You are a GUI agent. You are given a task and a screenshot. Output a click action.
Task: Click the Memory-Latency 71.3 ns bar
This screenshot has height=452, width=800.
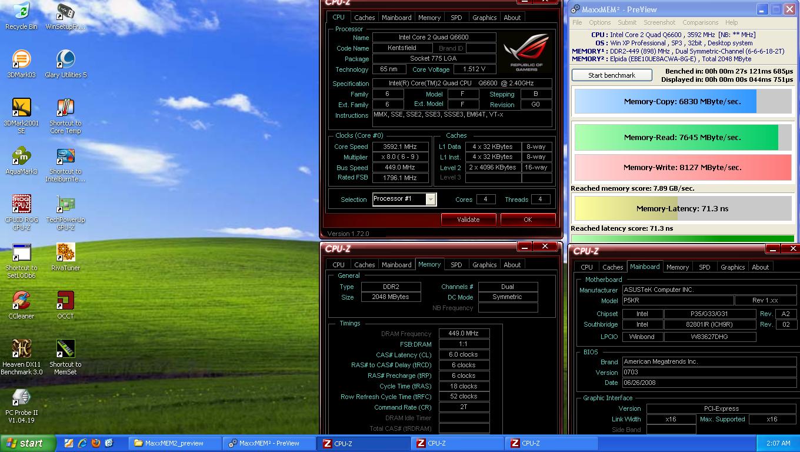coord(683,208)
